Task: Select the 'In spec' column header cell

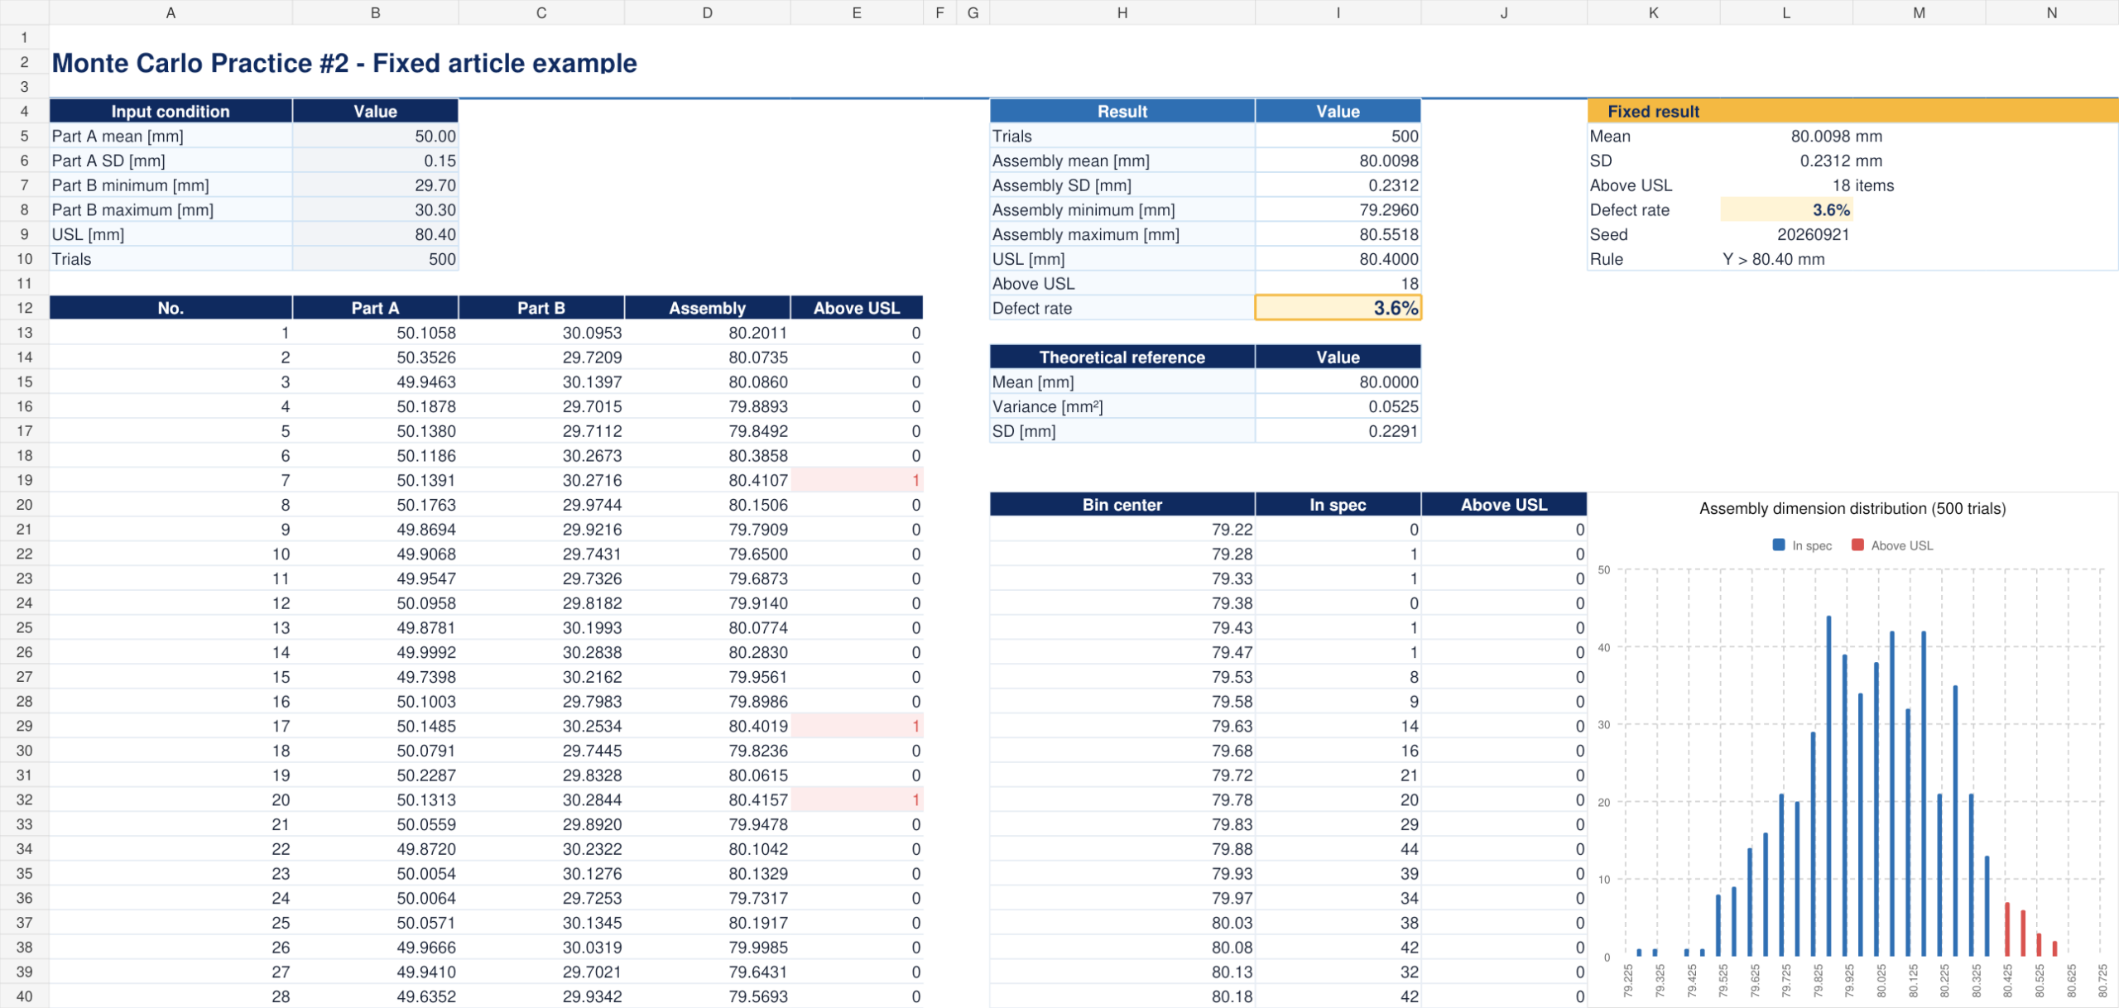Action: [1338, 505]
